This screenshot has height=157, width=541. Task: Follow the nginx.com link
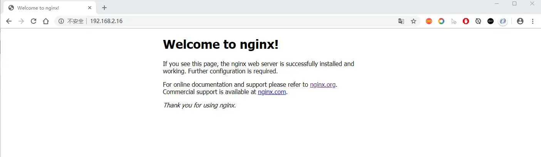(272, 92)
